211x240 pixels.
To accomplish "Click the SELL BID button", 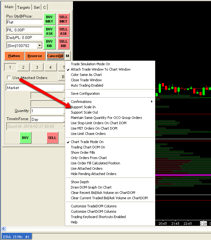I will [64, 44].
